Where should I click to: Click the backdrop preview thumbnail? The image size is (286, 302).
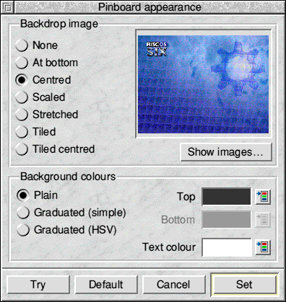click(x=204, y=84)
